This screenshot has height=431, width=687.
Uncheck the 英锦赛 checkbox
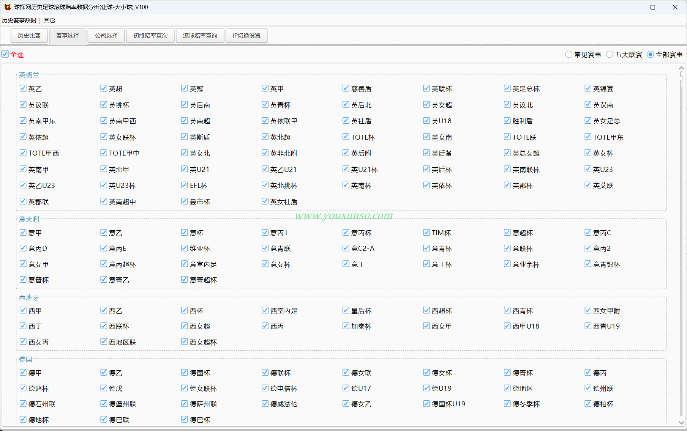(588, 88)
